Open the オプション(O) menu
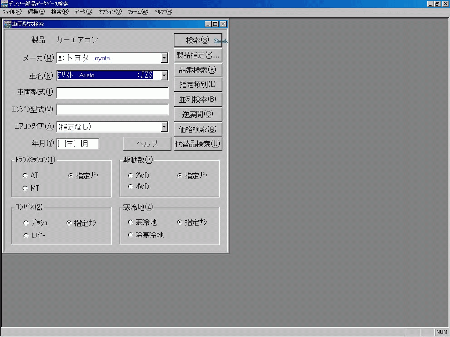Viewport: 450px width, 337px height. click(x=109, y=12)
